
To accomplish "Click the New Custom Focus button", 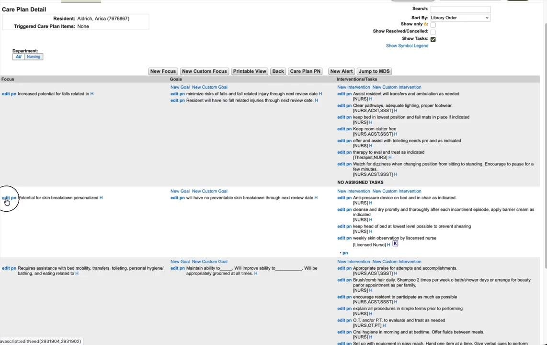I will pyautogui.click(x=205, y=71).
